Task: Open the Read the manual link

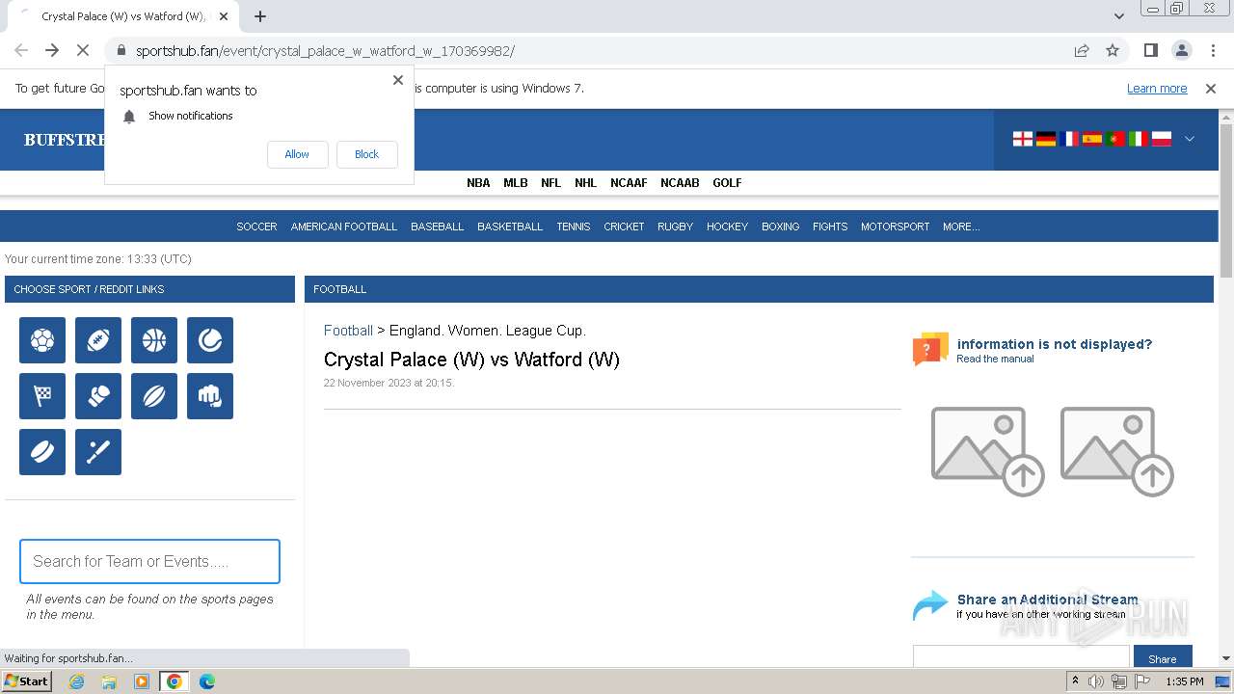Action: [x=995, y=359]
